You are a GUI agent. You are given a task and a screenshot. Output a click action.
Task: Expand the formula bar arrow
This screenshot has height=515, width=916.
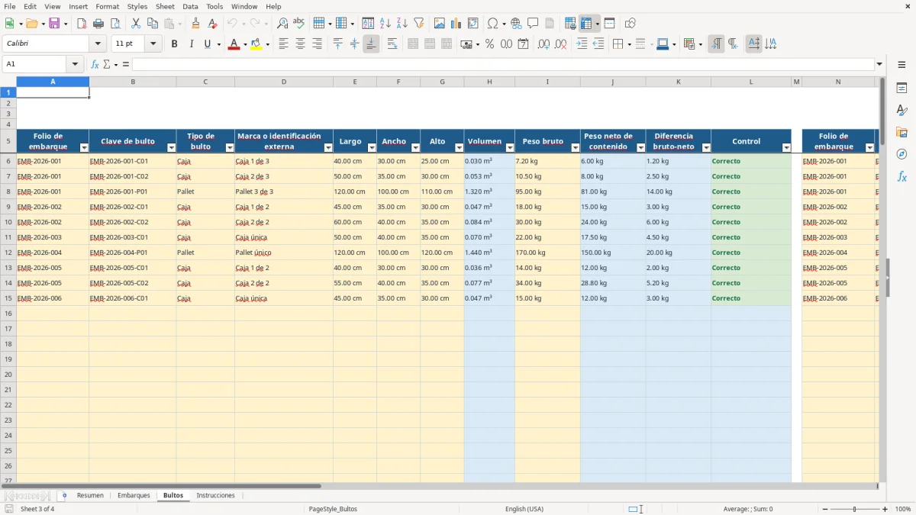coord(879,64)
